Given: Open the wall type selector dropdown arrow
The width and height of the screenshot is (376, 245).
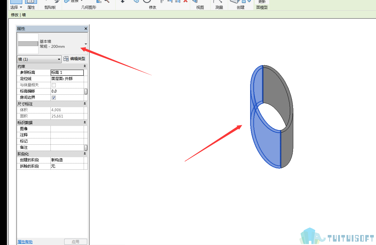Looking at the screenshot, I should (x=86, y=44).
